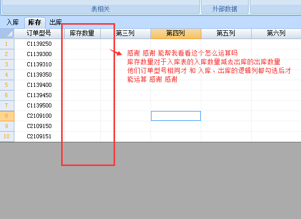Select row header number 10
The height and width of the screenshot is (219, 301).
click(x=7, y=136)
